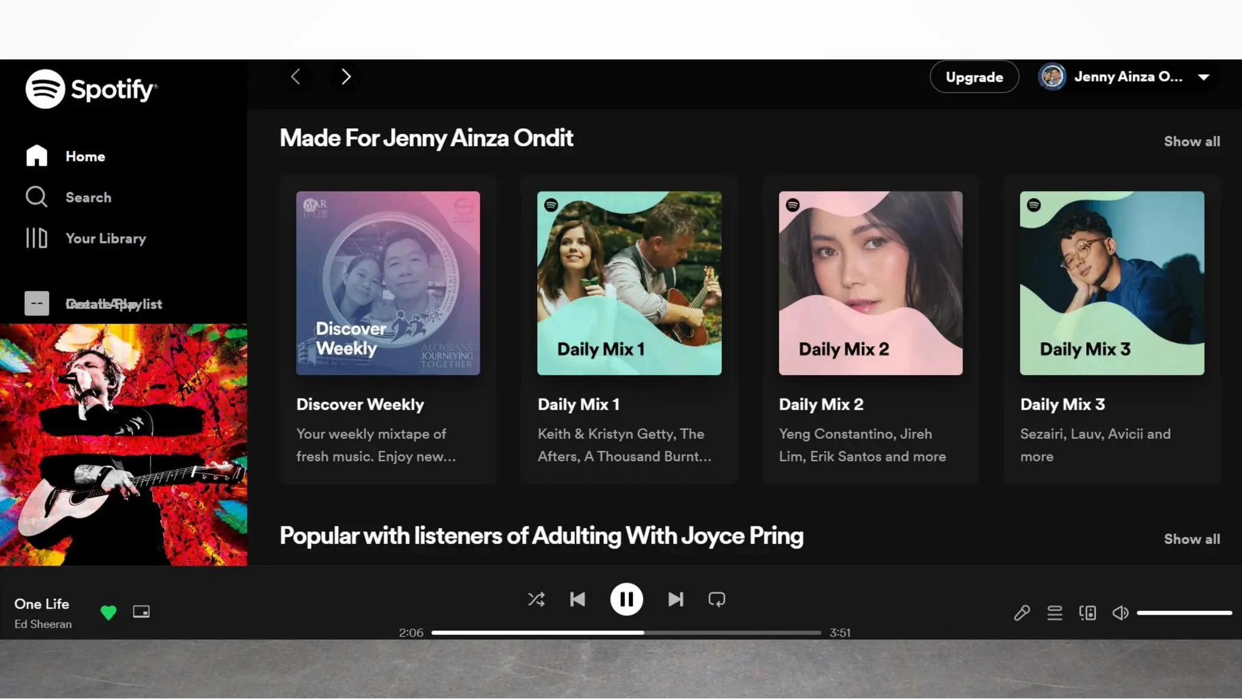Open connect to a device icon
The height and width of the screenshot is (699, 1242).
click(x=1087, y=613)
